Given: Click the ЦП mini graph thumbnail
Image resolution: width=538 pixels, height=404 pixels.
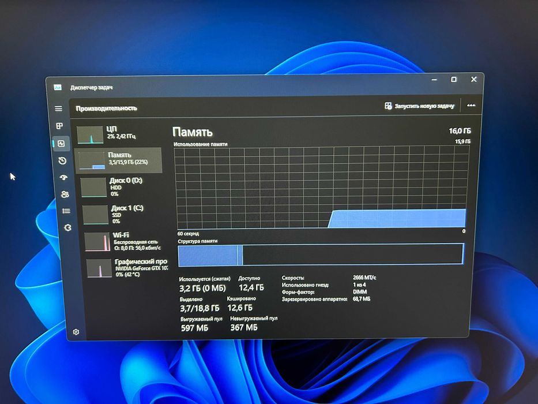Looking at the screenshot, I should point(90,134).
